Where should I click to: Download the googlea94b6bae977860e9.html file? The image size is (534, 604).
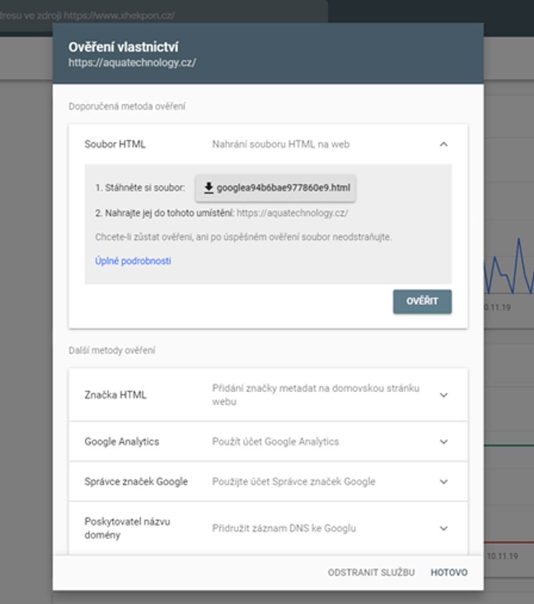(x=275, y=188)
